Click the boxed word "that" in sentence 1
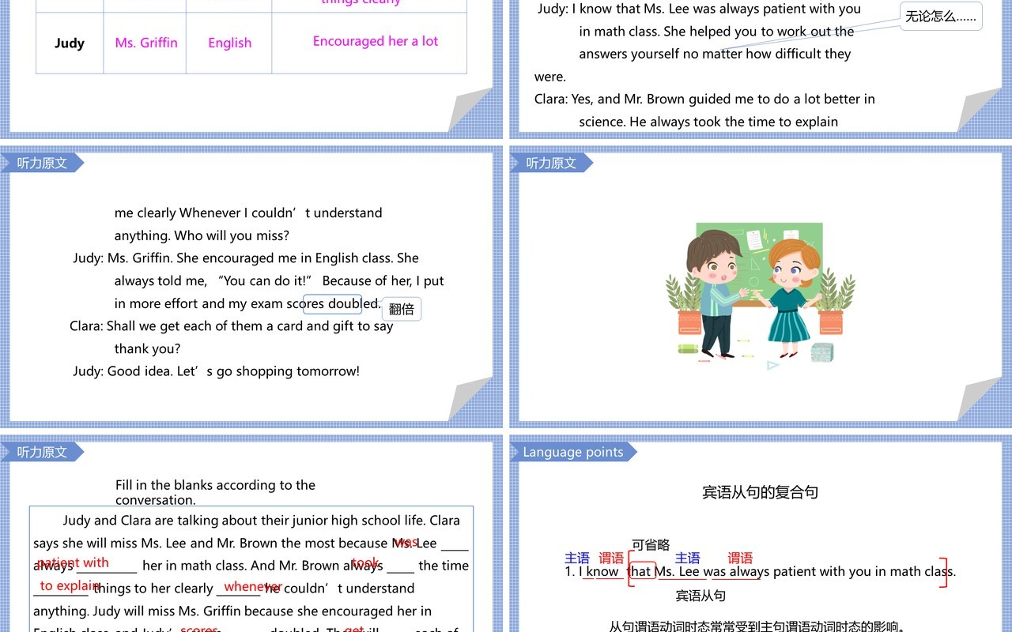Image resolution: width=1012 pixels, height=632 pixels. tap(641, 570)
